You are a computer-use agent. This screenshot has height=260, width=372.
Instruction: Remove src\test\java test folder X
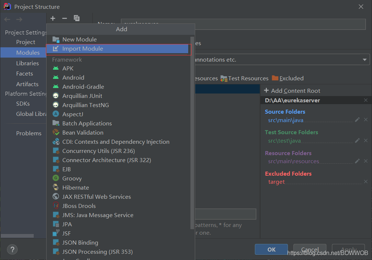point(366,140)
